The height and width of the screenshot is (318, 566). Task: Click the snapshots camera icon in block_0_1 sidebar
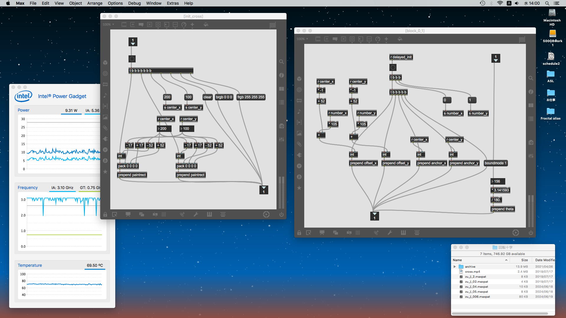tap(531, 143)
